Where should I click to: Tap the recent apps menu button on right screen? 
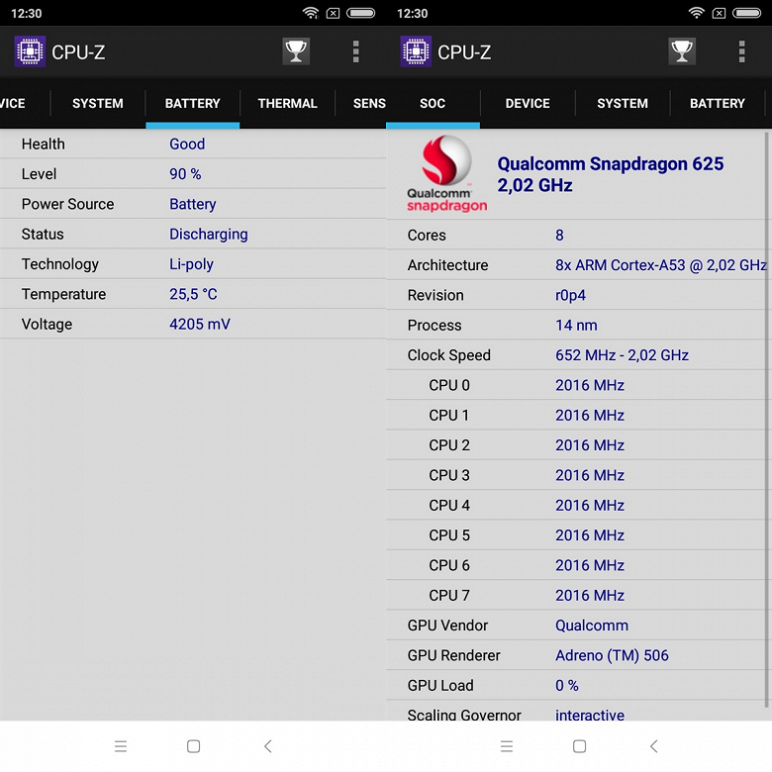(x=507, y=746)
